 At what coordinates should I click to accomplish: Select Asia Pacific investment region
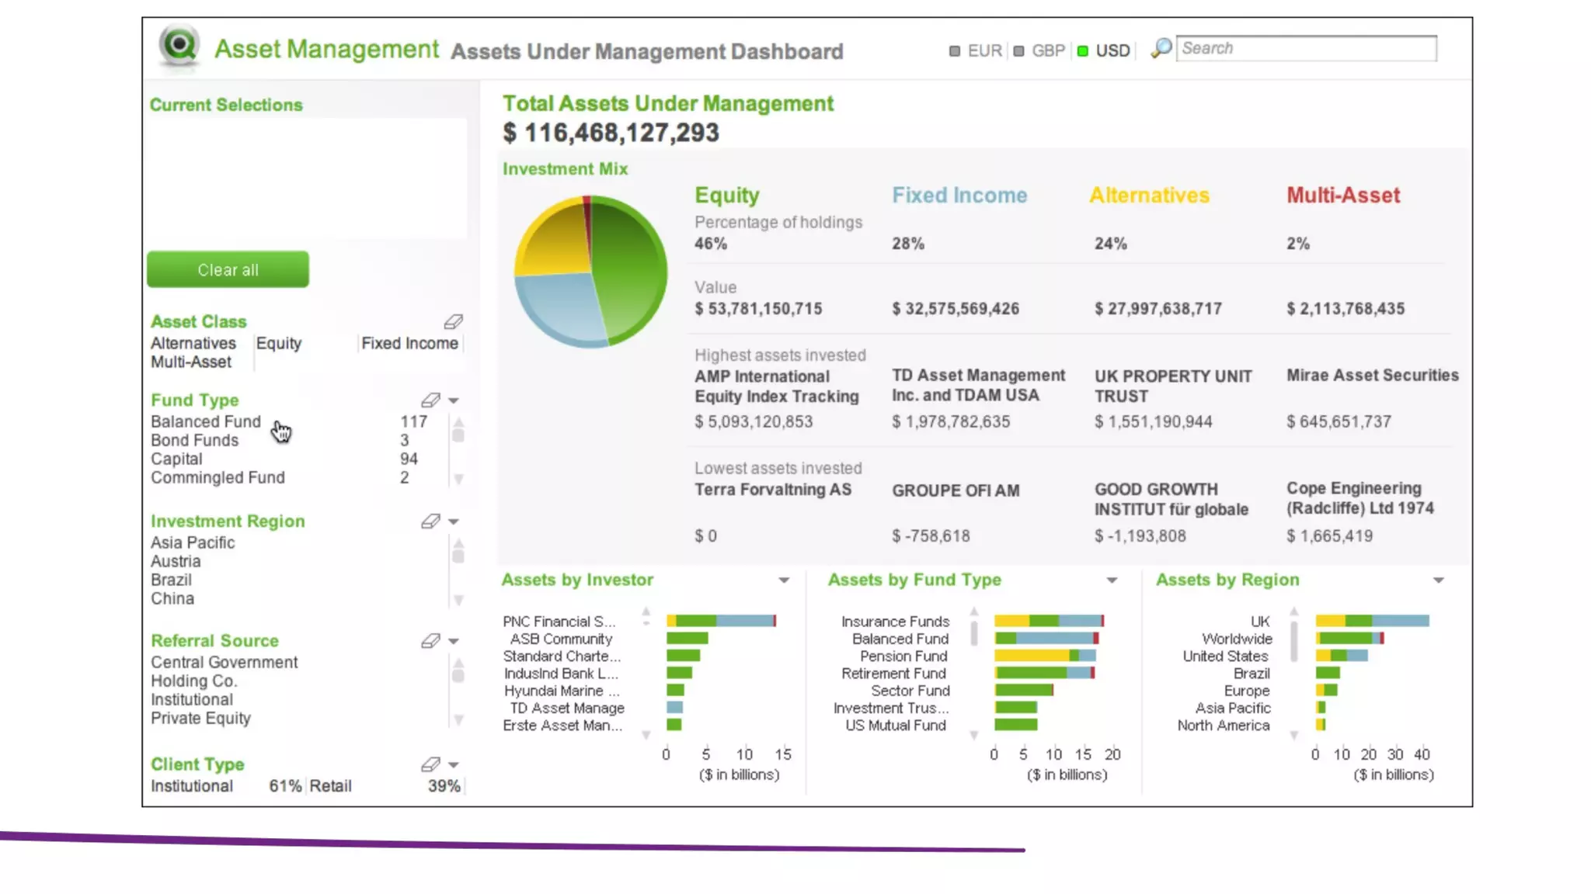[x=193, y=542]
